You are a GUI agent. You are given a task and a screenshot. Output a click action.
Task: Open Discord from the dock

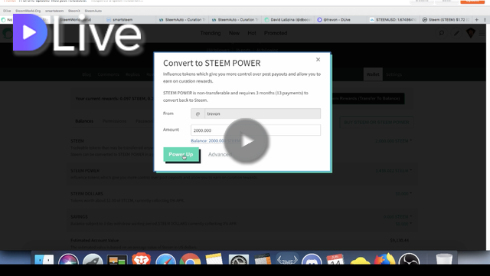coord(312,259)
